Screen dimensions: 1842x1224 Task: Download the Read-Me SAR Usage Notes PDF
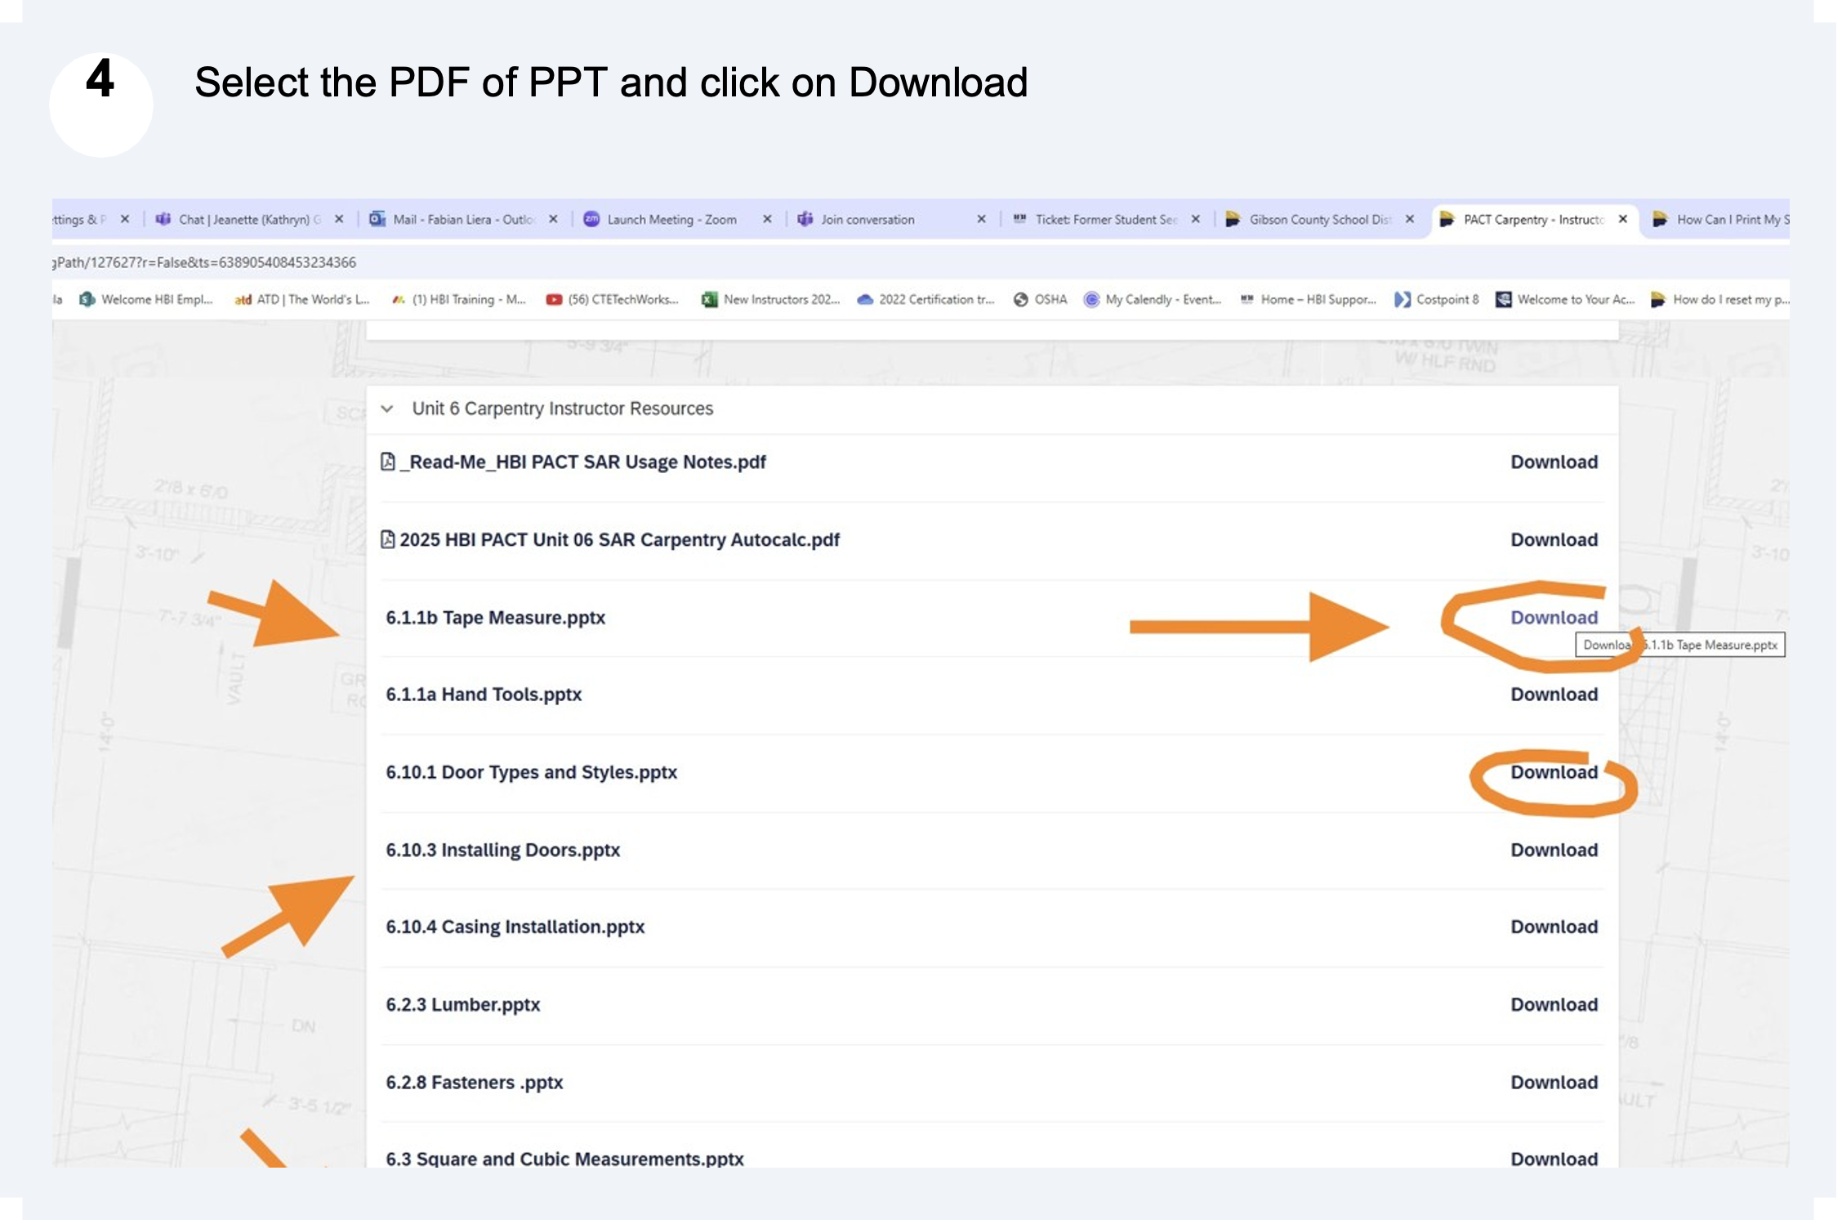(x=1553, y=462)
